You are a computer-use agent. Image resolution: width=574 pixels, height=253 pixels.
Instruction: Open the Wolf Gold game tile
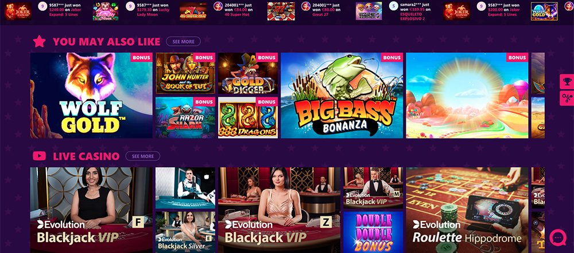(x=91, y=95)
